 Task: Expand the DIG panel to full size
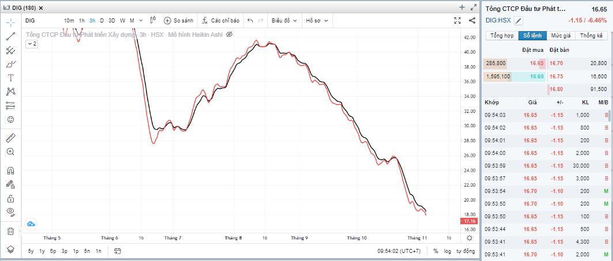(x=474, y=7)
